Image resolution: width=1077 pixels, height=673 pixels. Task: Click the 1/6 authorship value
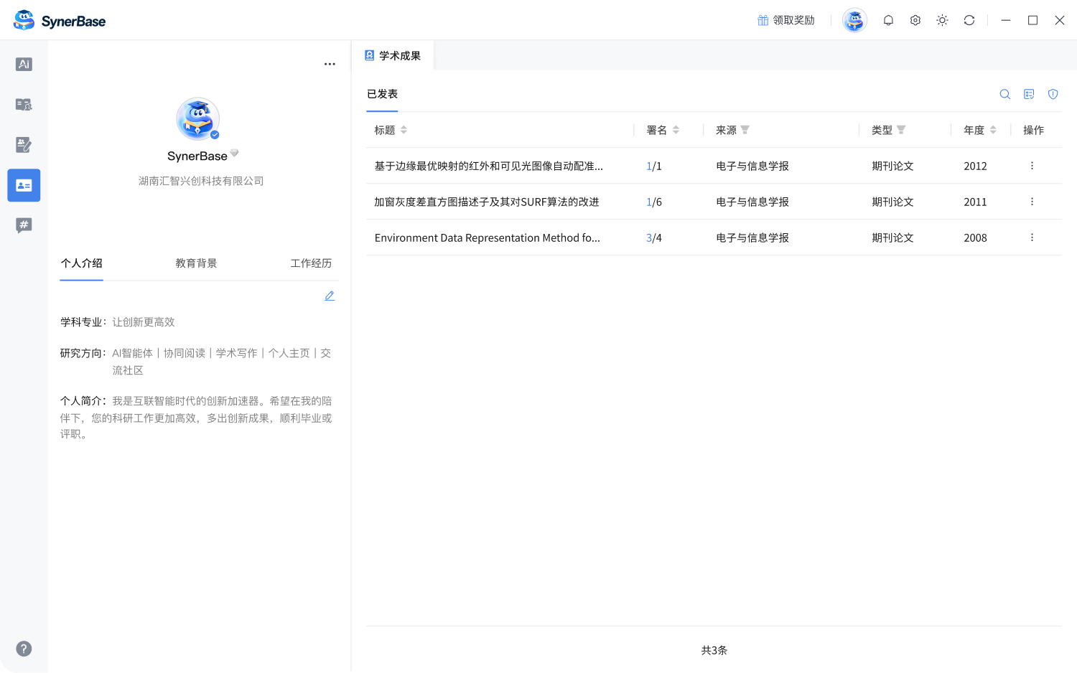click(654, 202)
